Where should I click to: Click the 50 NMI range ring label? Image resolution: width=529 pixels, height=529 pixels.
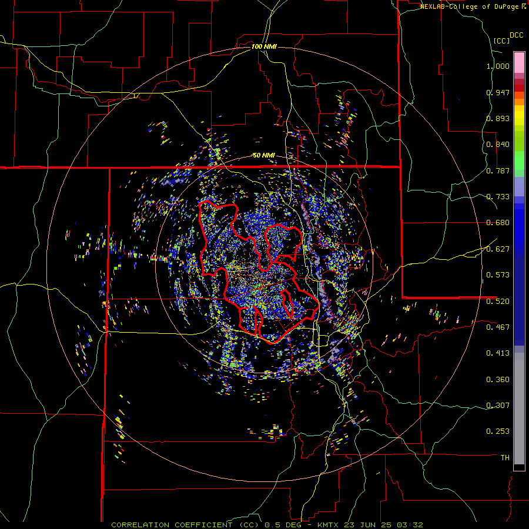pyautogui.click(x=264, y=155)
